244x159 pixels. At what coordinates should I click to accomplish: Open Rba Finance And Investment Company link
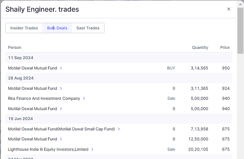[x=44, y=98]
